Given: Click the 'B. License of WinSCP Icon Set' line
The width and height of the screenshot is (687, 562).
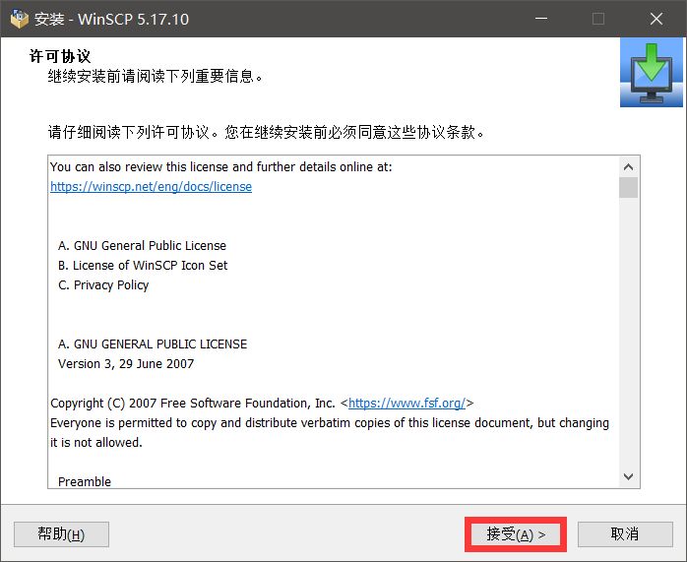Looking at the screenshot, I should (143, 266).
